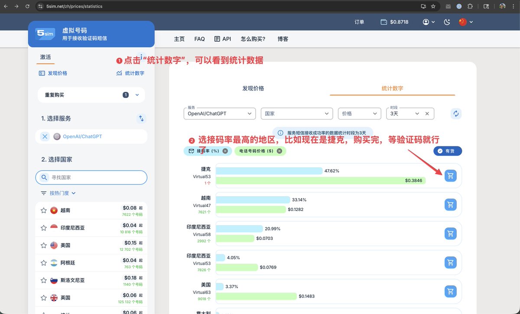The image size is (520, 314).
Task: Star 斯洛文尼亚 in the country list
Action: (x=43, y=280)
